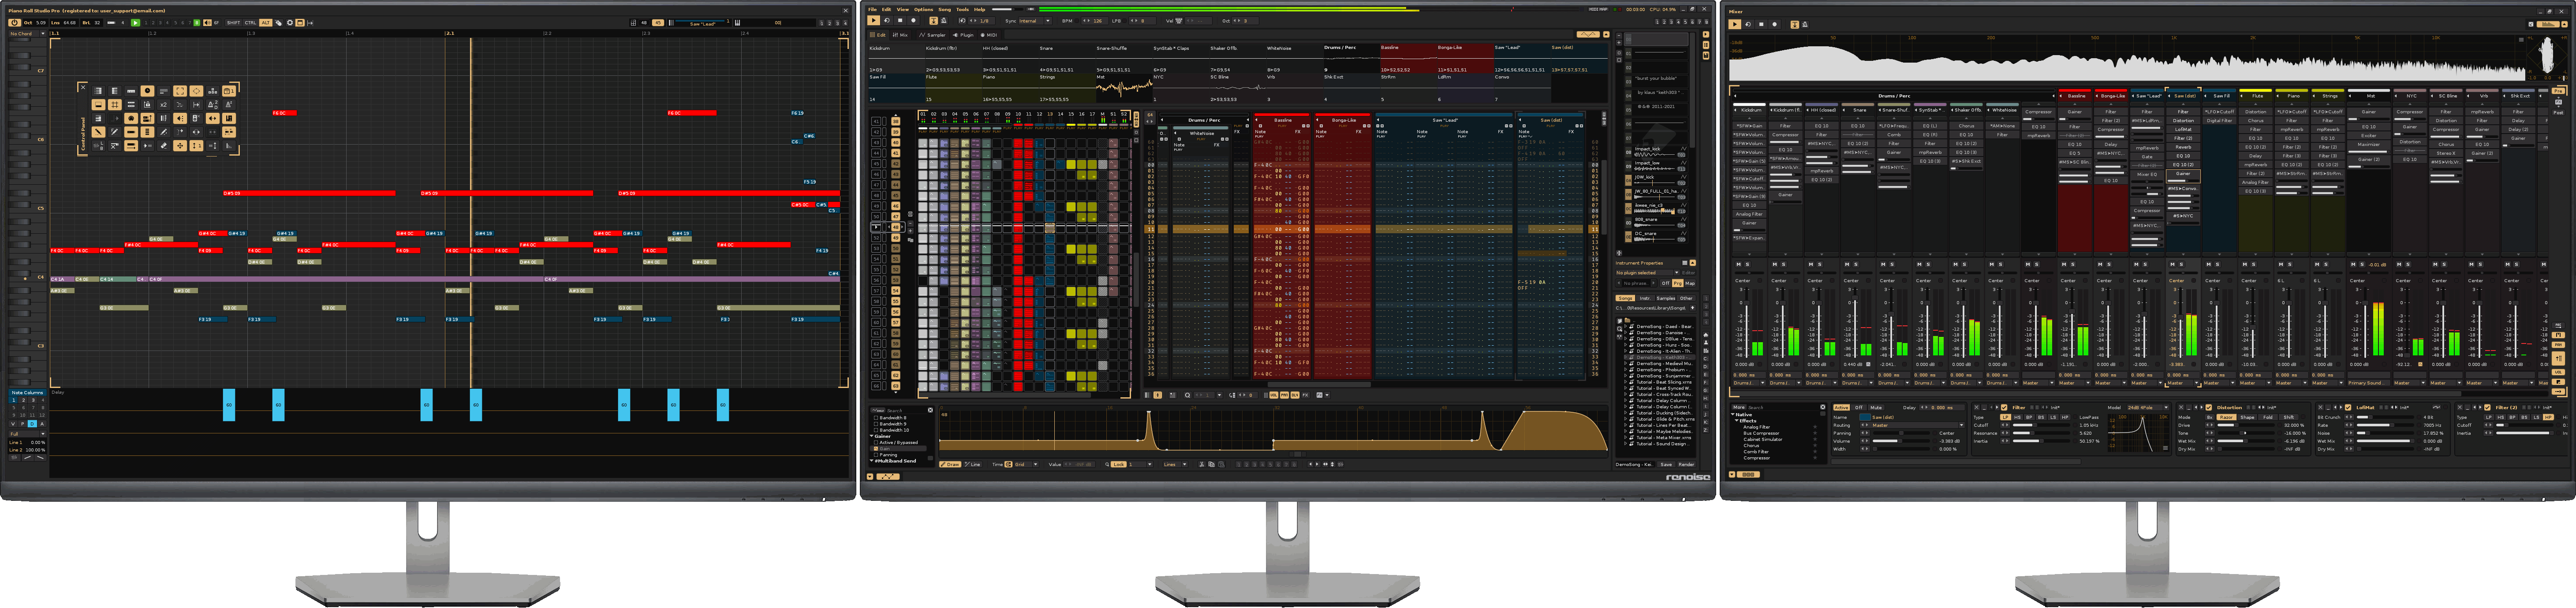The image size is (2576, 608).
Task: Open the Samples tab in disk browser
Action: 1665,298
